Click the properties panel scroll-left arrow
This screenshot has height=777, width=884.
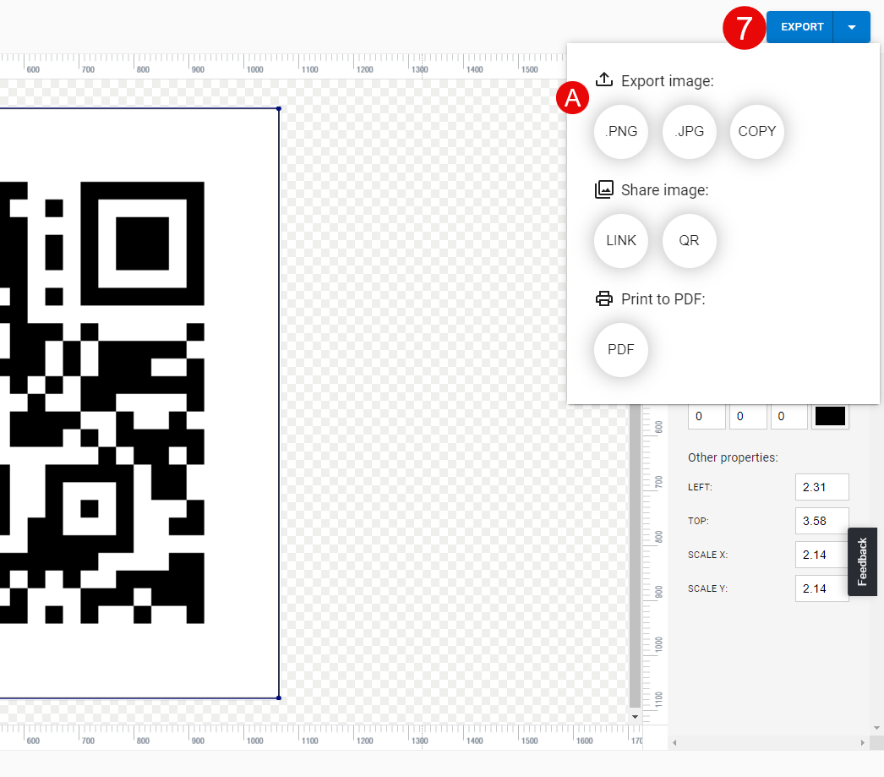(674, 743)
